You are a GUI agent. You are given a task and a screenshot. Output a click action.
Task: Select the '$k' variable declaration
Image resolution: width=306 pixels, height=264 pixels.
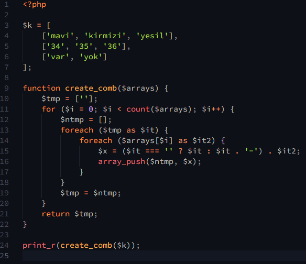[27, 25]
